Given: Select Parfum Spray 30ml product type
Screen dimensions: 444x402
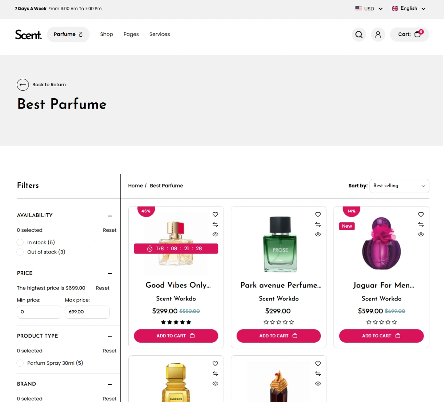Looking at the screenshot, I should (x=20, y=363).
